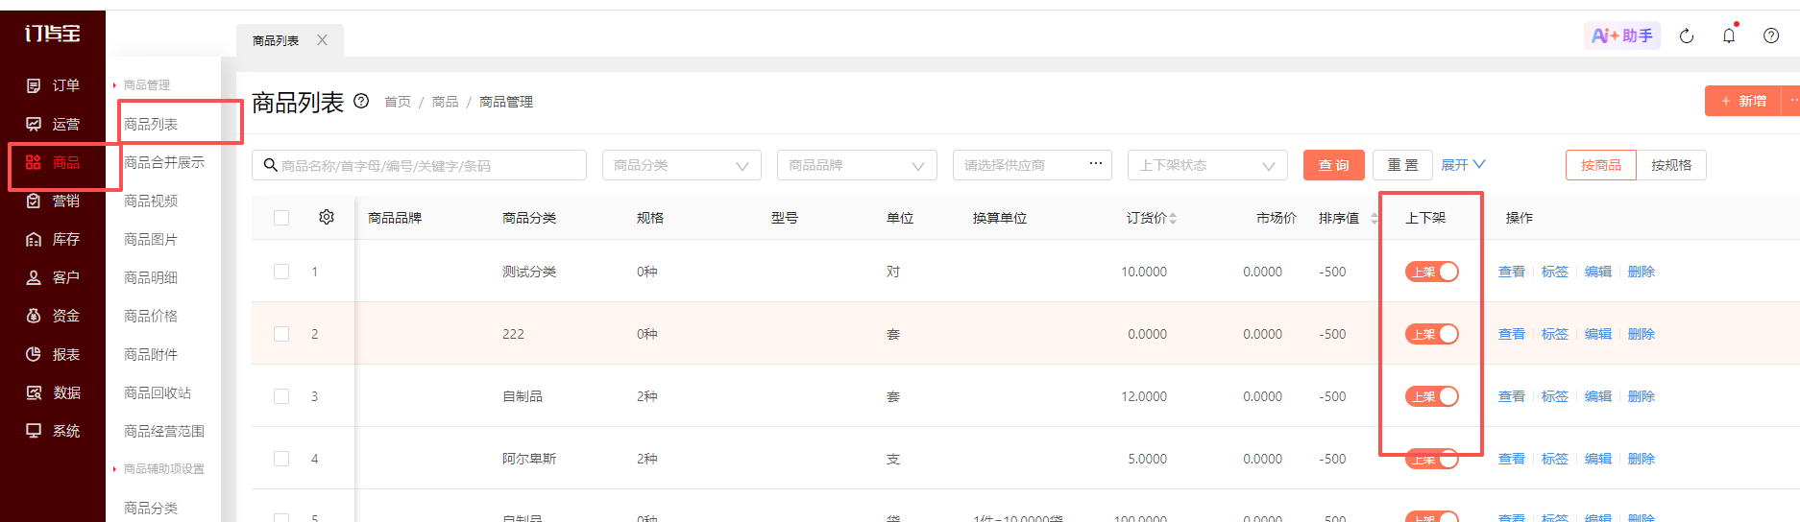Screen dimensions: 1800x522
Task: Check the row 3 checkbox
Action: [281, 396]
